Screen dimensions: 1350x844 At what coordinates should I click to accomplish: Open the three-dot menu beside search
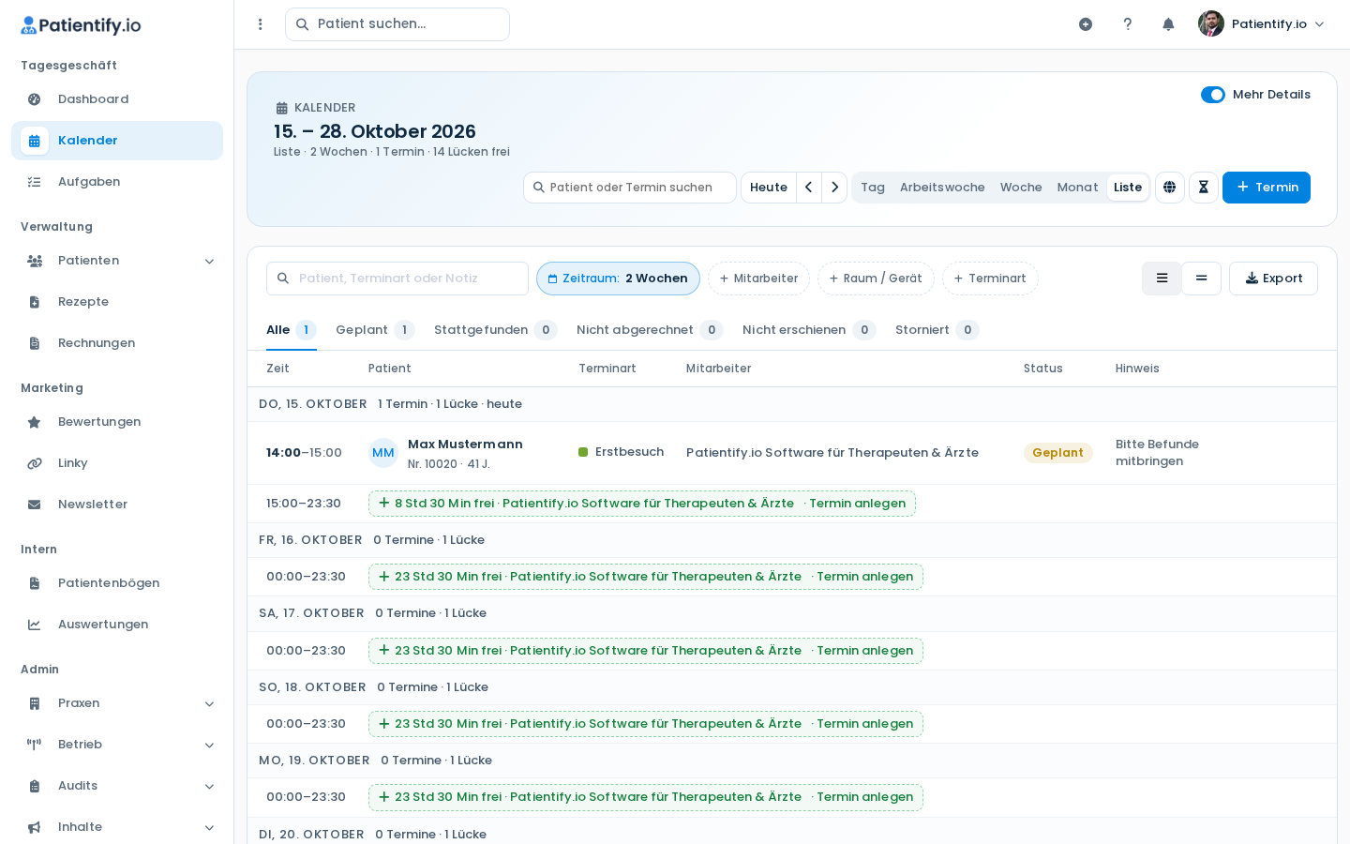[261, 24]
